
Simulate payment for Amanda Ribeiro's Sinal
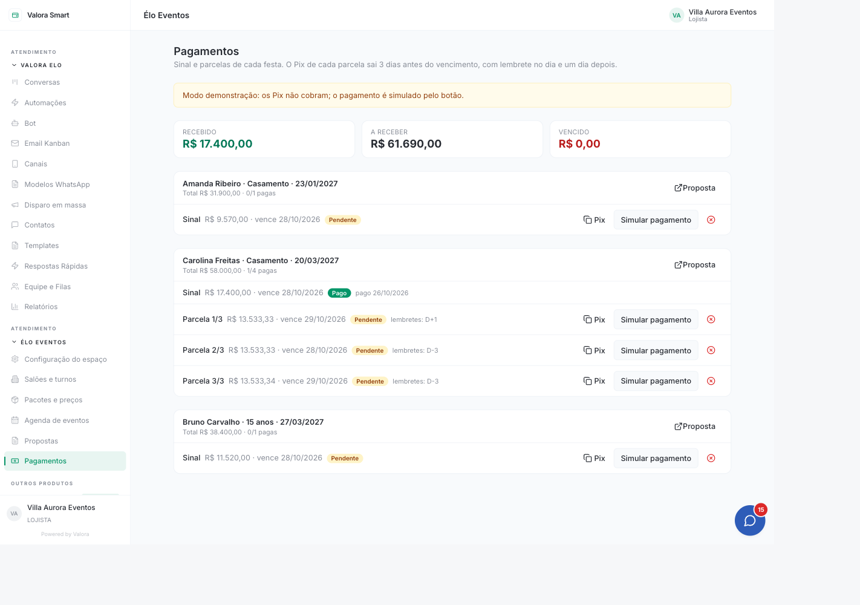click(x=656, y=220)
